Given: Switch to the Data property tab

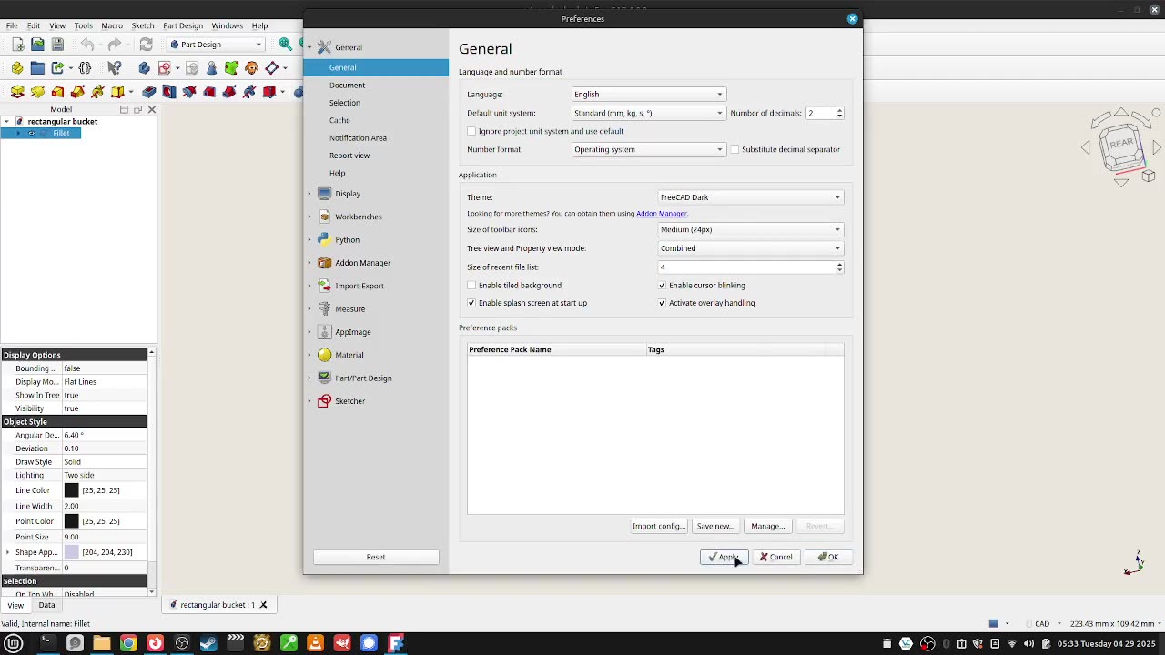Looking at the screenshot, I should [x=46, y=605].
